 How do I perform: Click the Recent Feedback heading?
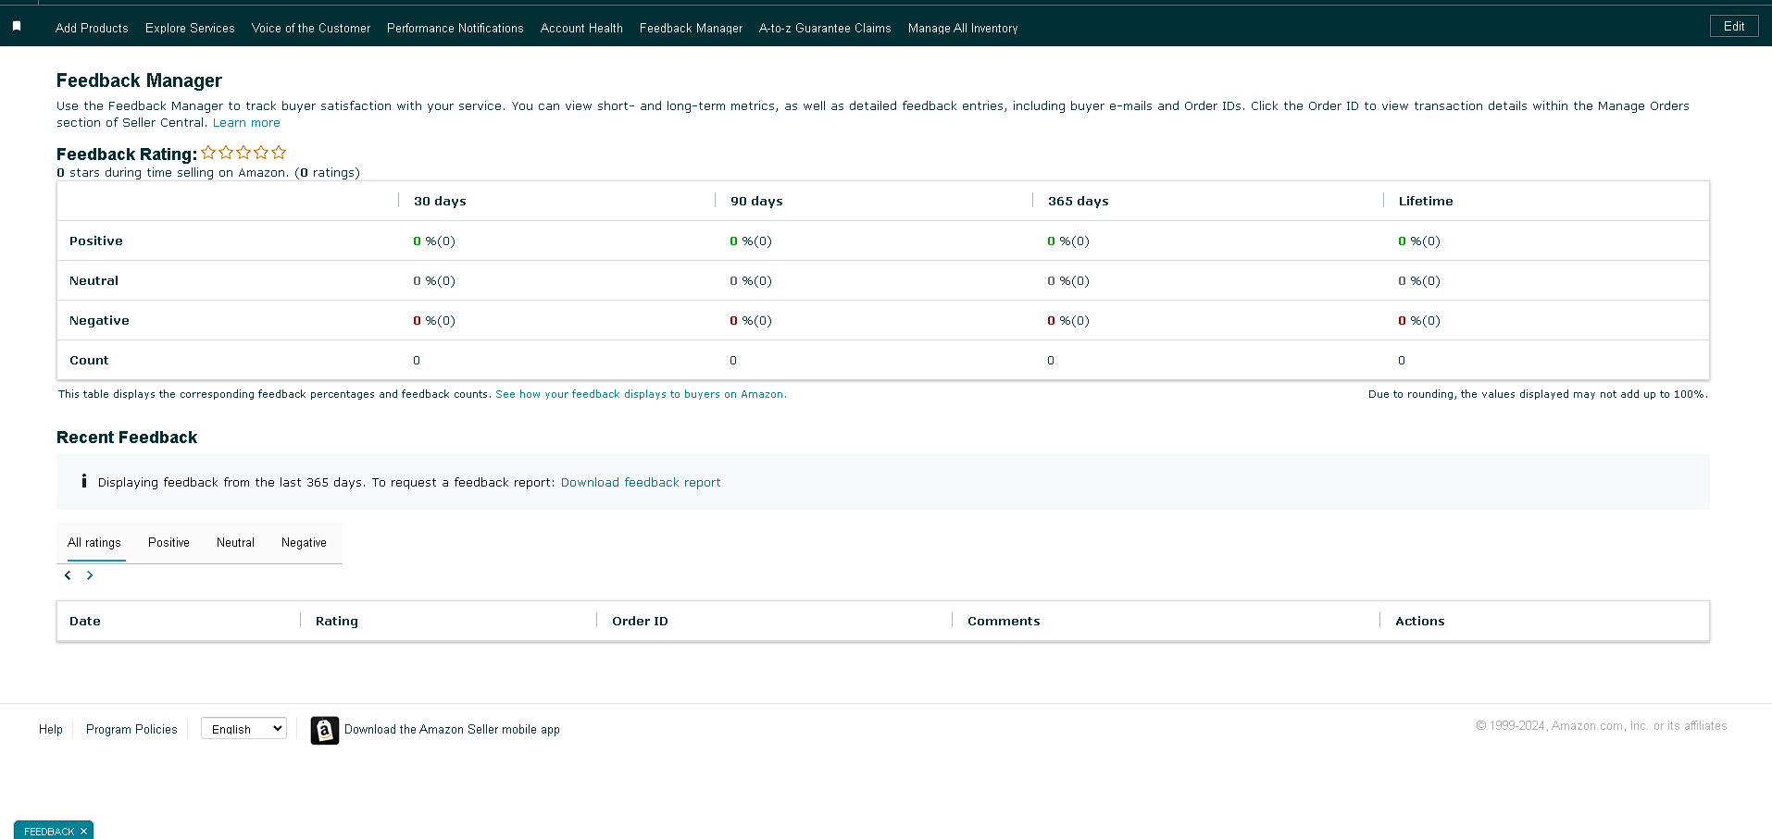click(x=127, y=438)
